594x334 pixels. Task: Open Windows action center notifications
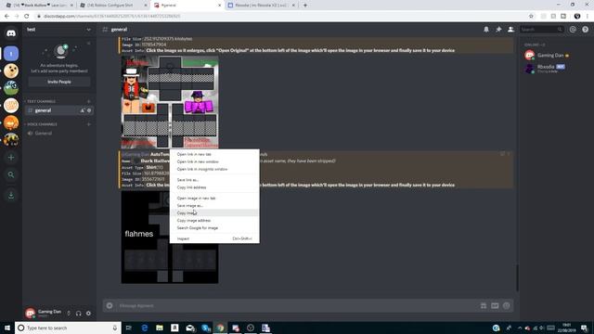(x=585, y=328)
